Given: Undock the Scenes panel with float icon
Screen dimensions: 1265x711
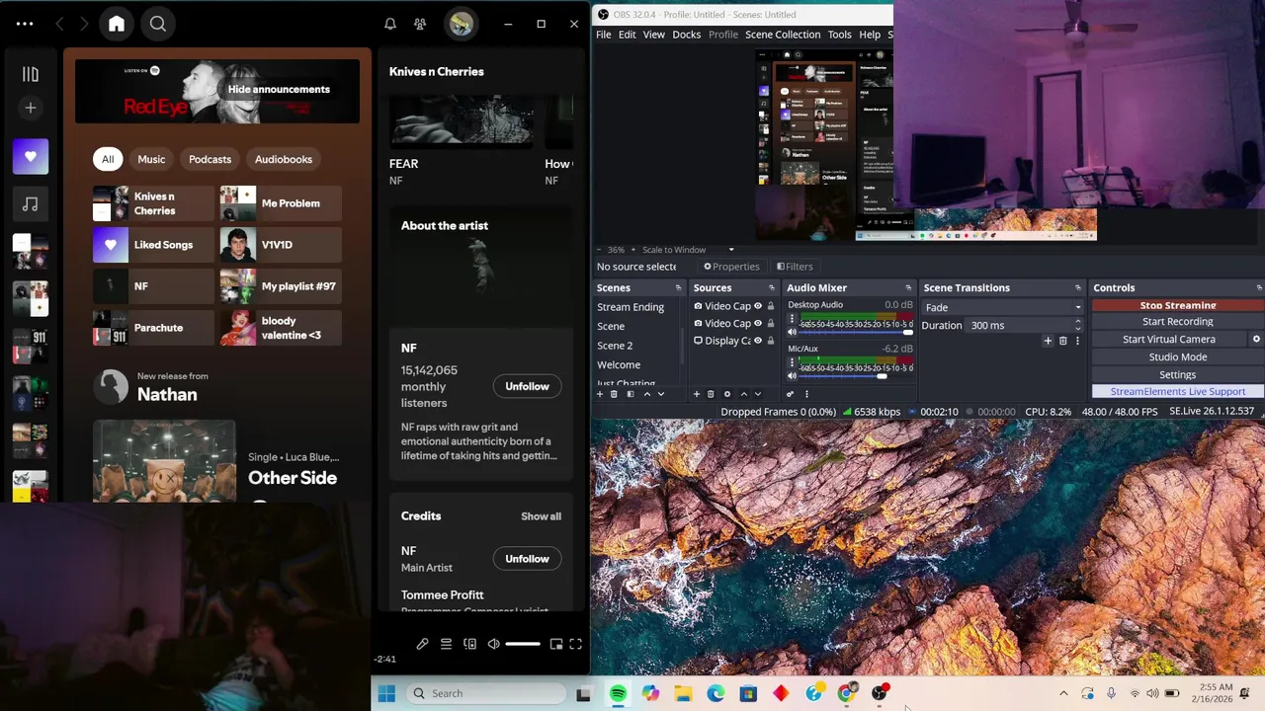Looking at the screenshot, I should click(x=678, y=287).
